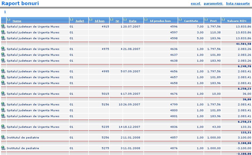Open globe link icon for product 4637 row
The width and height of the screenshot is (252, 155).
3,55
